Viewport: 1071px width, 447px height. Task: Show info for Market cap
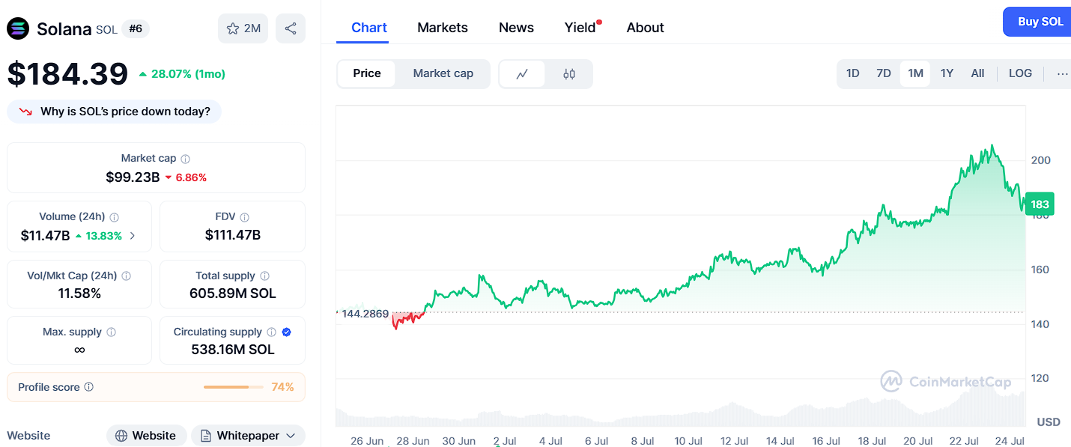(x=186, y=159)
